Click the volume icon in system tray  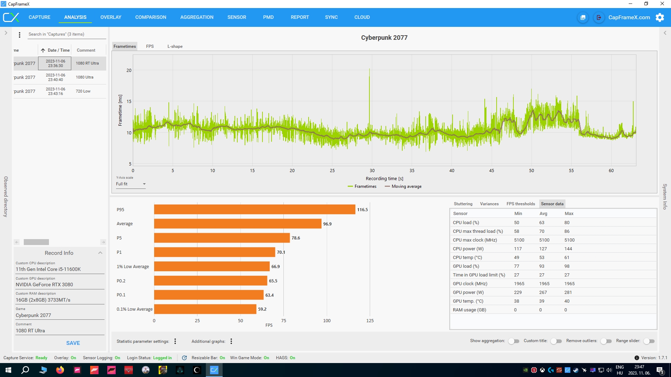[x=609, y=370]
